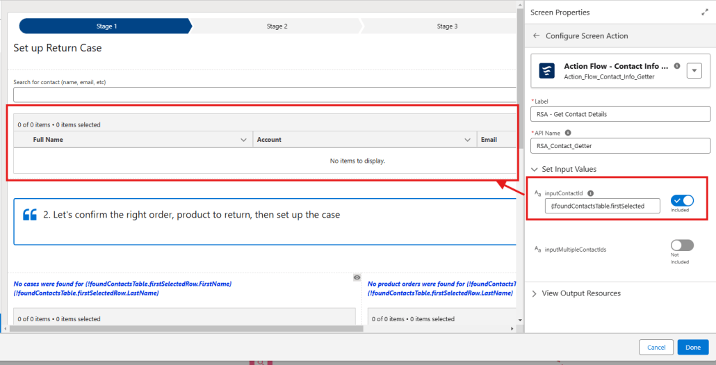Open the action card dropdown menu
Image resolution: width=716 pixels, height=365 pixels.
tap(694, 71)
